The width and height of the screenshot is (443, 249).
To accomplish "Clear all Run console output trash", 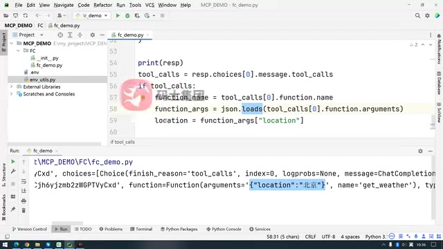I will 24,210.
